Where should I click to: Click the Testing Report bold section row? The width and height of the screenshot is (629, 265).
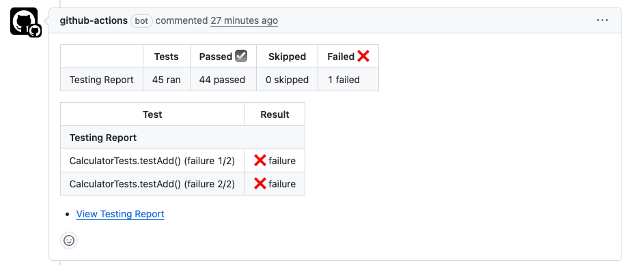coord(182,138)
